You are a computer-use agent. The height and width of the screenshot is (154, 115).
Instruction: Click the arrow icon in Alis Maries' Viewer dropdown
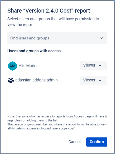pos(100,65)
